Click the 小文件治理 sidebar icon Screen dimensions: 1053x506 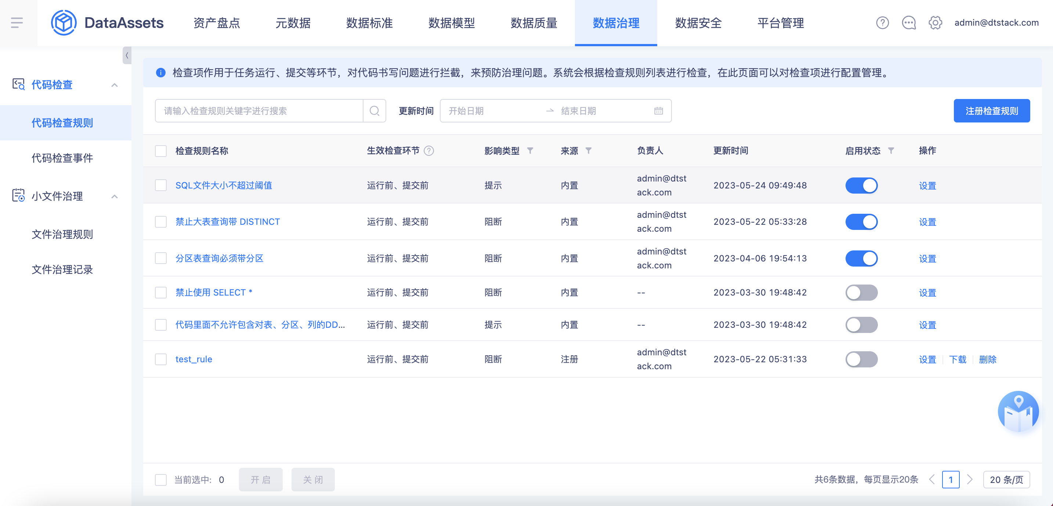18,196
